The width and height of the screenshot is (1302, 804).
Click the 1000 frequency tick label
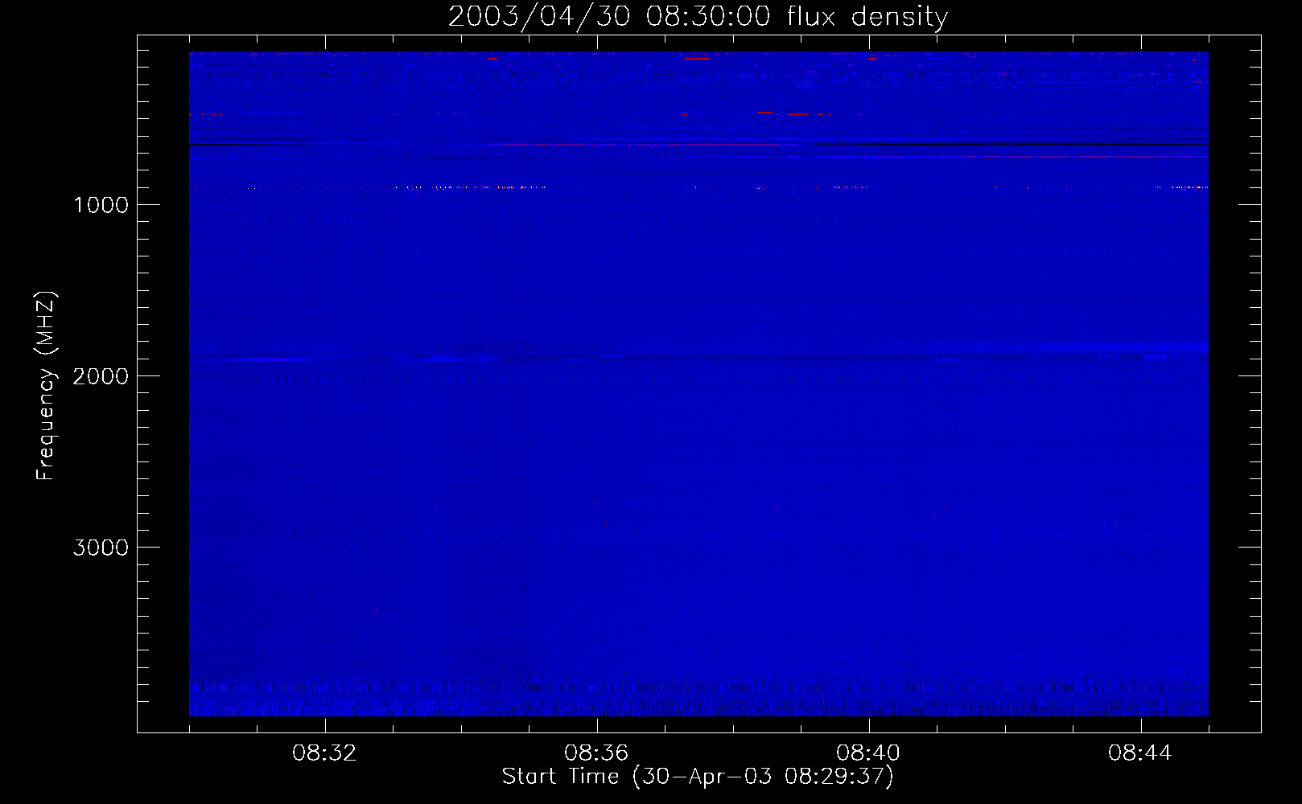tap(101, 205)
